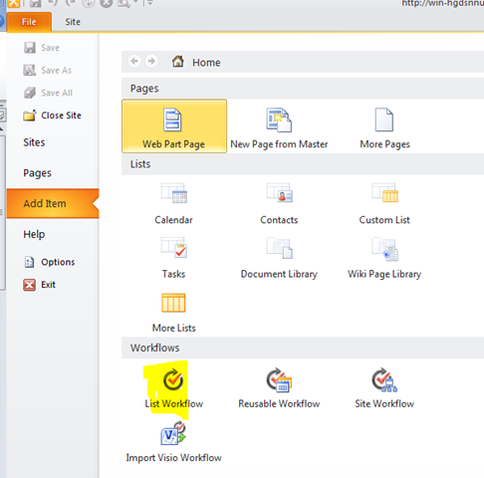Click Close Site in backstage menu
The width and height of the screenshot is (484, 478).
[52, 116]
